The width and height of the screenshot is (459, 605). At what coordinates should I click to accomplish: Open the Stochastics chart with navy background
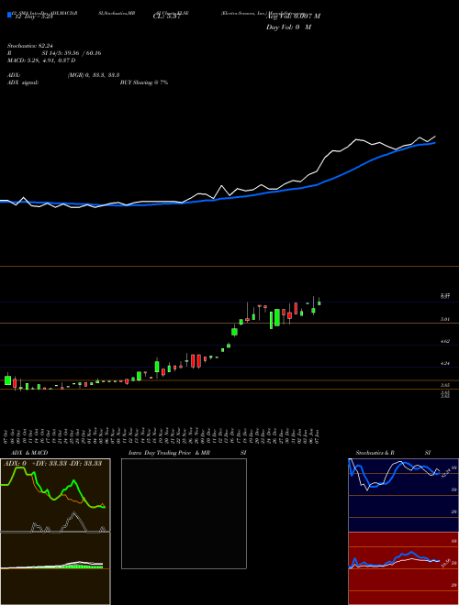pyautogui.click(x=403, y=495)
